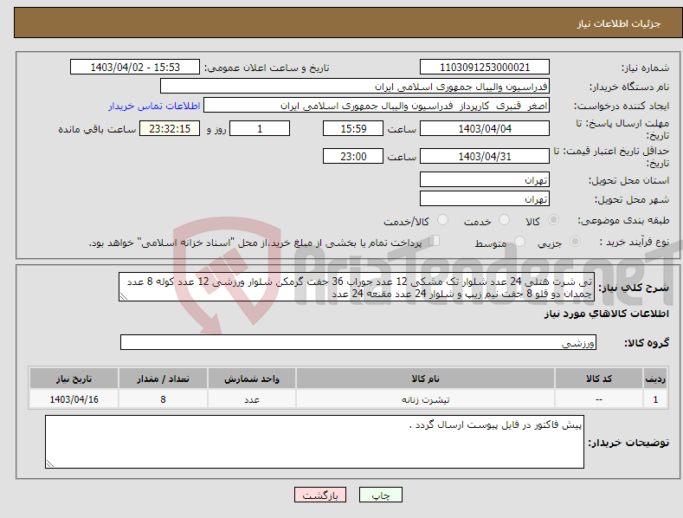This screenshot has width=683, height=518.
Task: Click the عدد unit cell
Action: (252, 399)
